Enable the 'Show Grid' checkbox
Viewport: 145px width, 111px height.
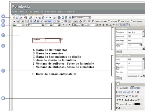click(109, 21)
